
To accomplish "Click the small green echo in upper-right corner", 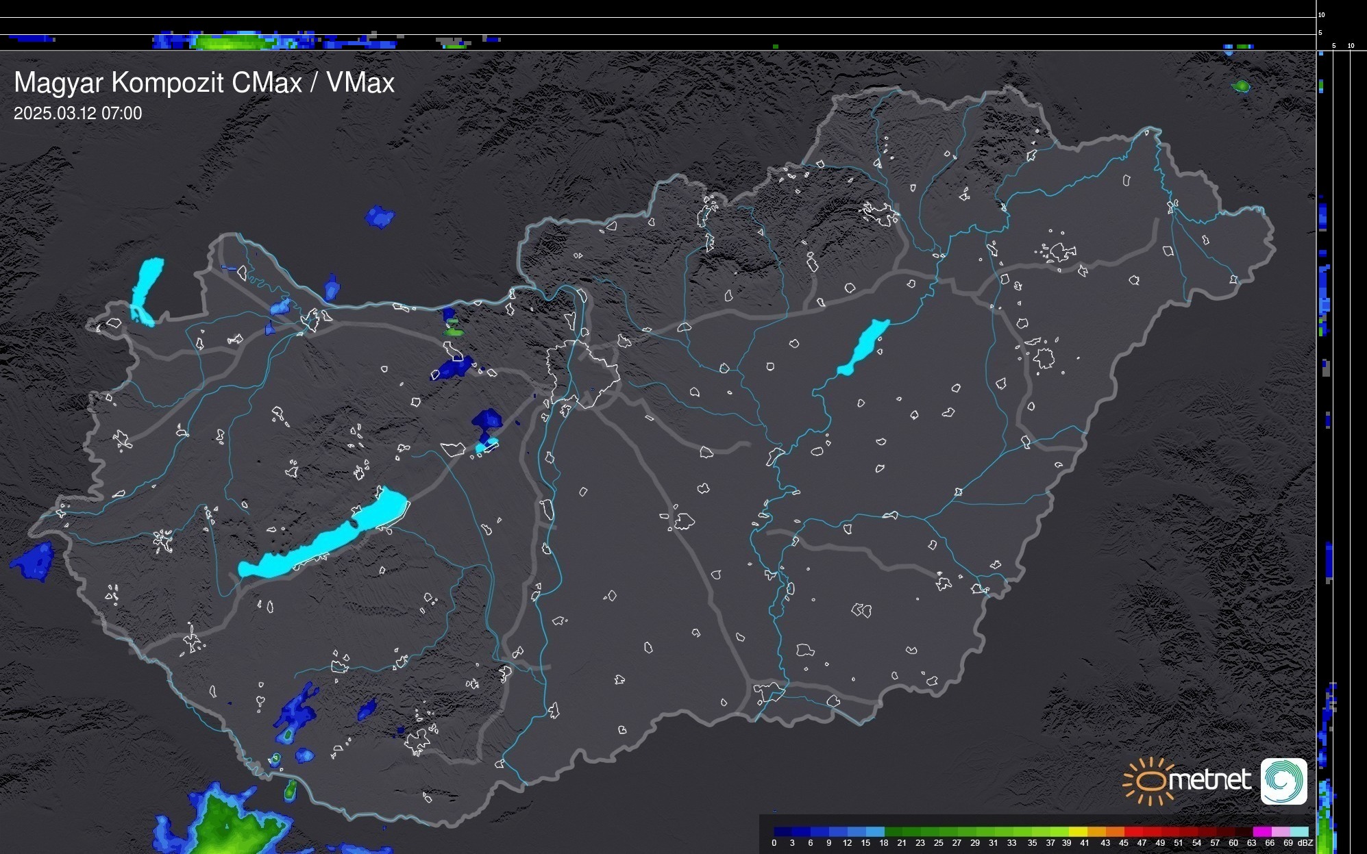I will (1241, 86).
